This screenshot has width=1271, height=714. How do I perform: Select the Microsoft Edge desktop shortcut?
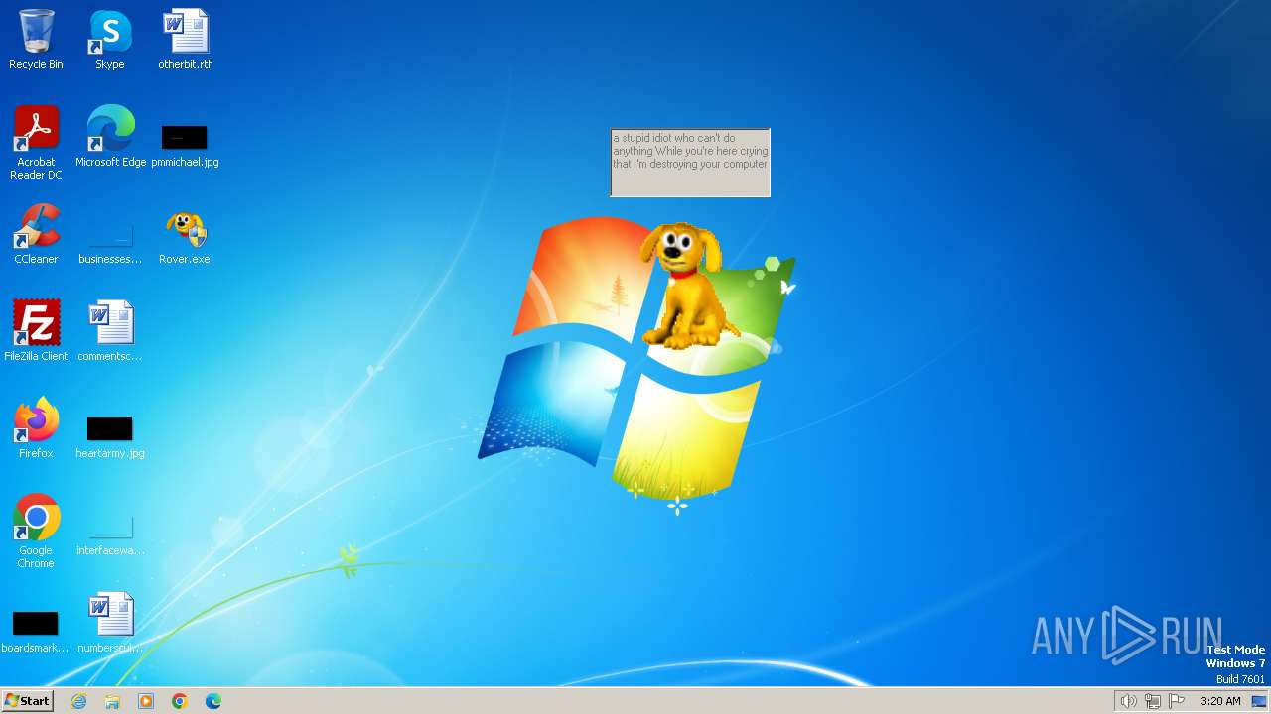point(110,137)
